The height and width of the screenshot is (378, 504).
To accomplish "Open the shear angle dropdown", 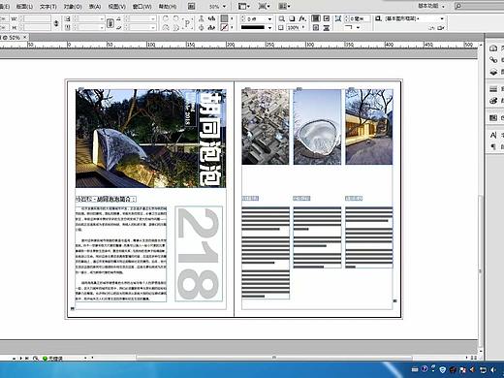I will 153,28.
